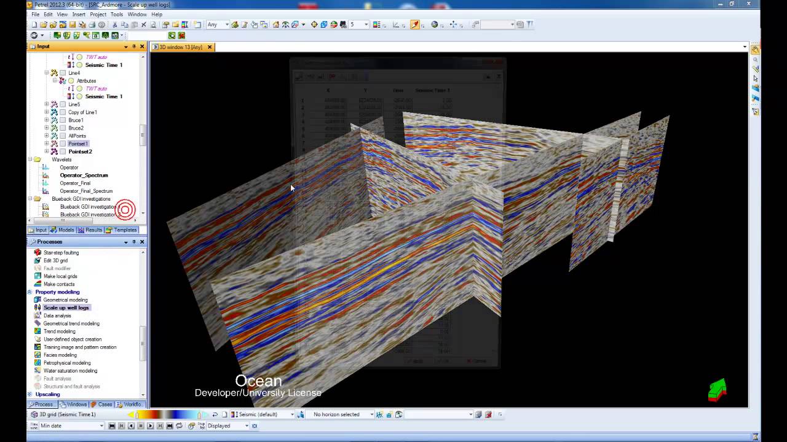Expand the Line5 tree node
This screenshot has width=787, height=442.
click(x=47, y=104)
